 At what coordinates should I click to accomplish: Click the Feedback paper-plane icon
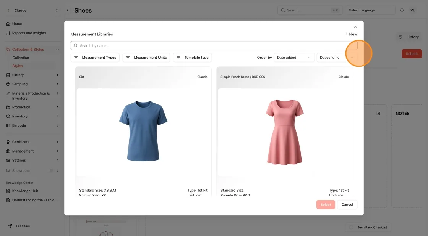[x=10, y=226]
